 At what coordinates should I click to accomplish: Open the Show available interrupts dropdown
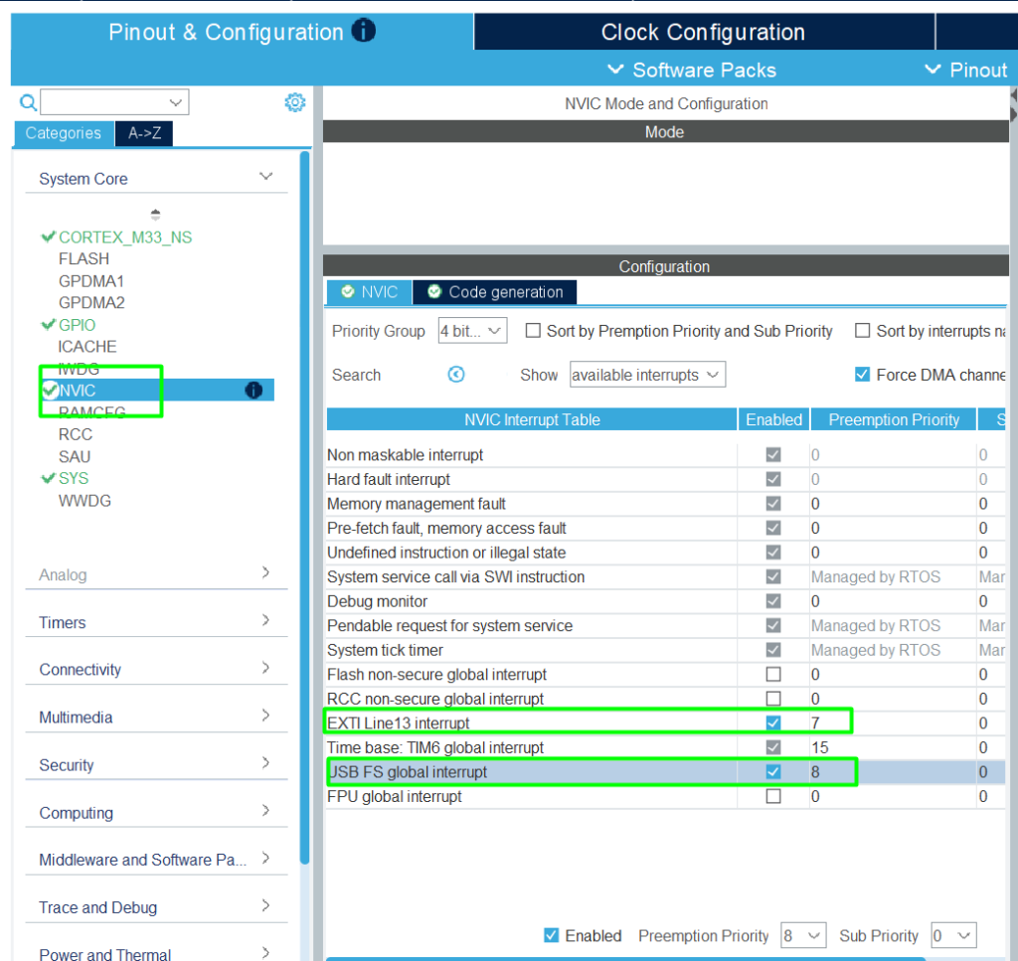(647, 375)
